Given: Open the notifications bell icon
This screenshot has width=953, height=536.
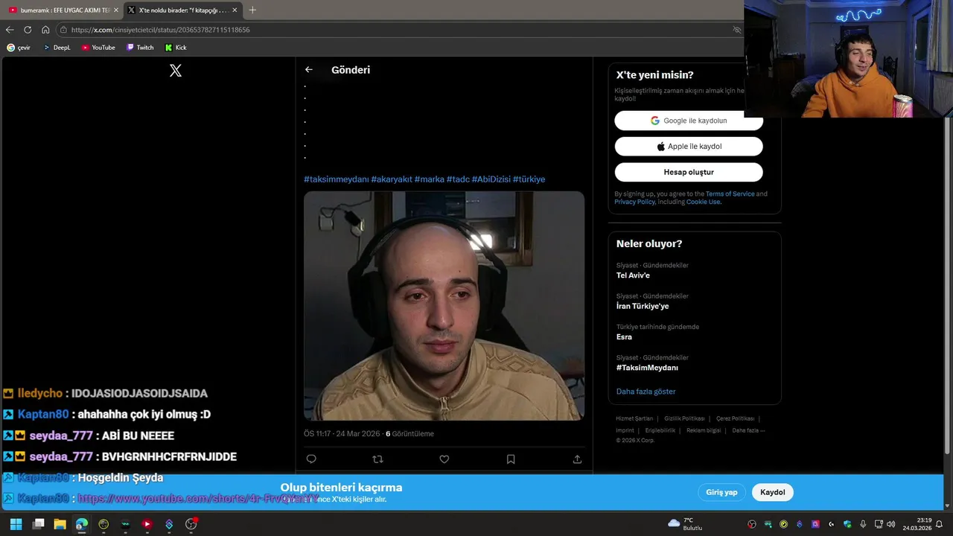Looking at the screenshot, I should (x=939, y=524).
